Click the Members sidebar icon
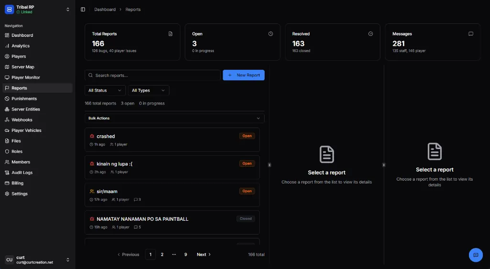The height and width of the screenshot is (269, 490). click(7, 162)
